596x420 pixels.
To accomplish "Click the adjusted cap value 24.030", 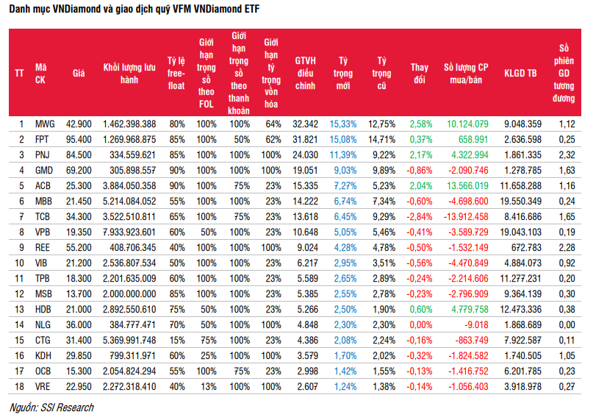I will 305,155.
